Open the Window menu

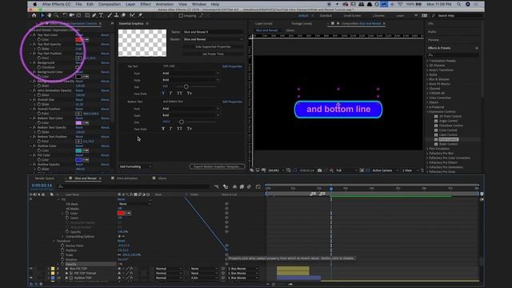tap(199, 4)
